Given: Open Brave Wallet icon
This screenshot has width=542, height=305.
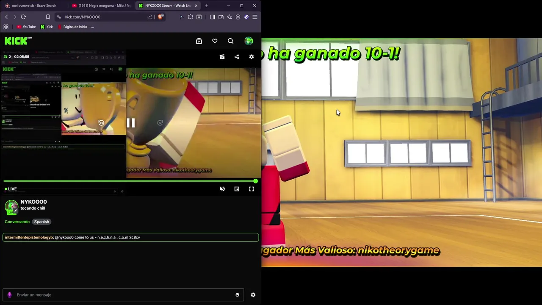Looking at the screenshot, I should pyautogui.click(x=221, y=17).
